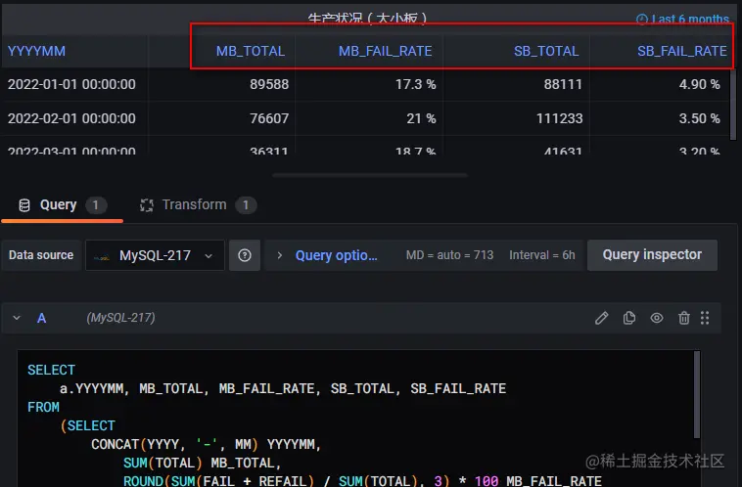Click the Transform tab icon
The image size is (742, 487).
(x=147, y=205)
